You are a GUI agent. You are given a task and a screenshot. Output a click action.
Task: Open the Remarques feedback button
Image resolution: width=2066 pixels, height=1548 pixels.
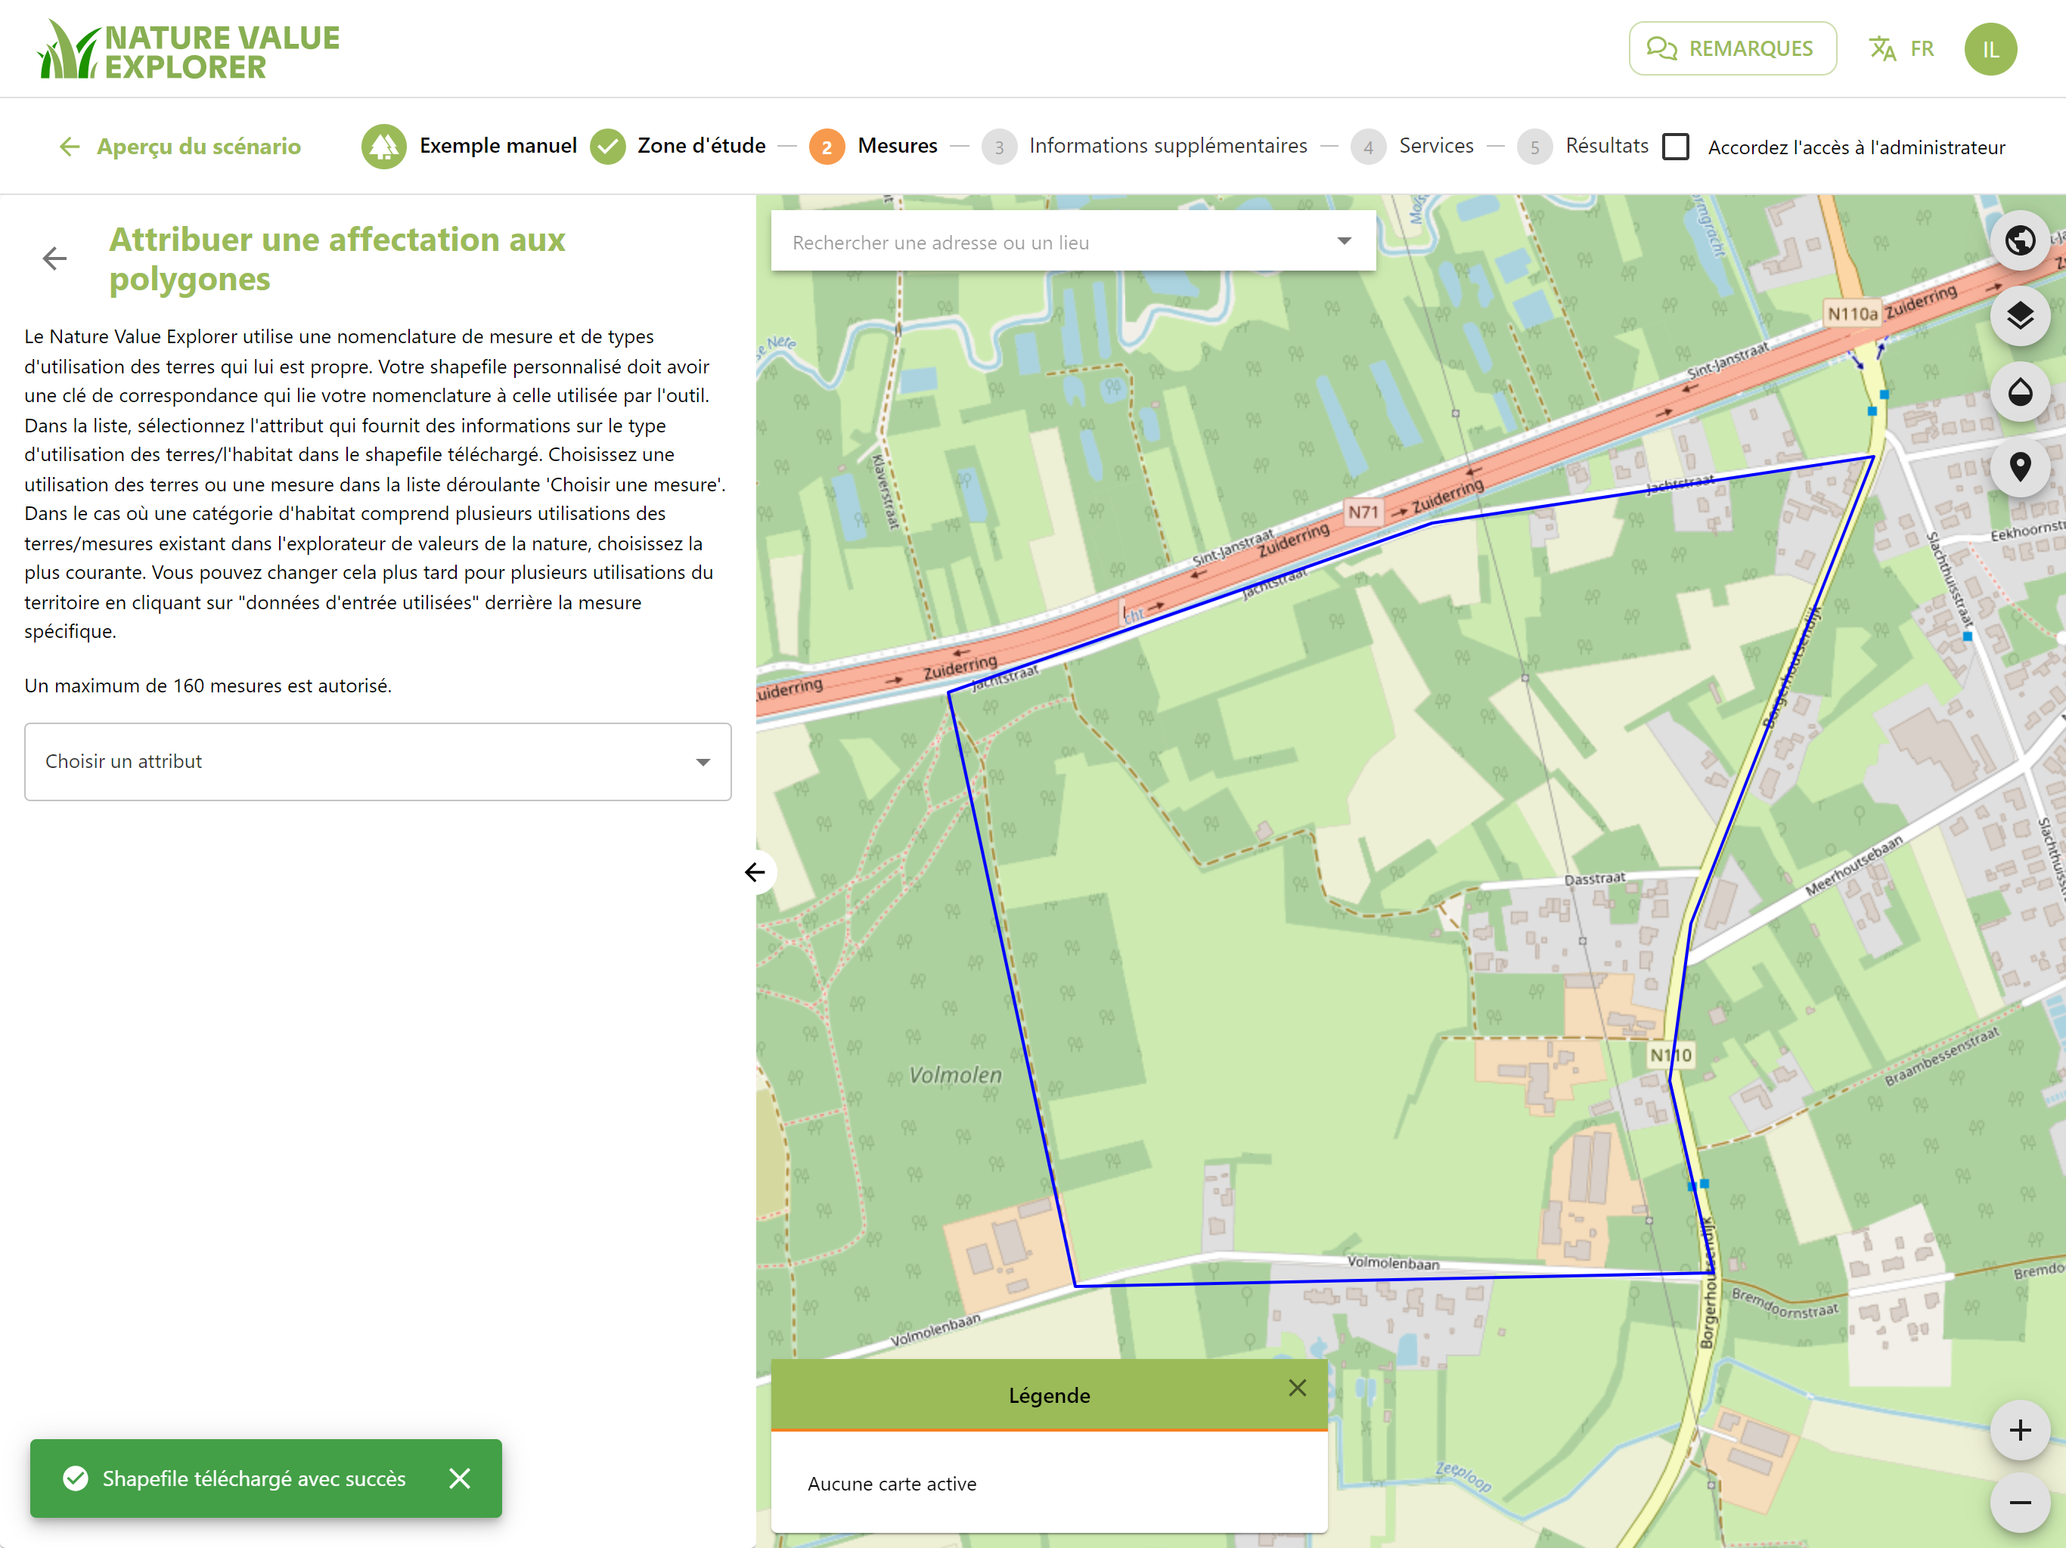click(x=1732, y=48)
